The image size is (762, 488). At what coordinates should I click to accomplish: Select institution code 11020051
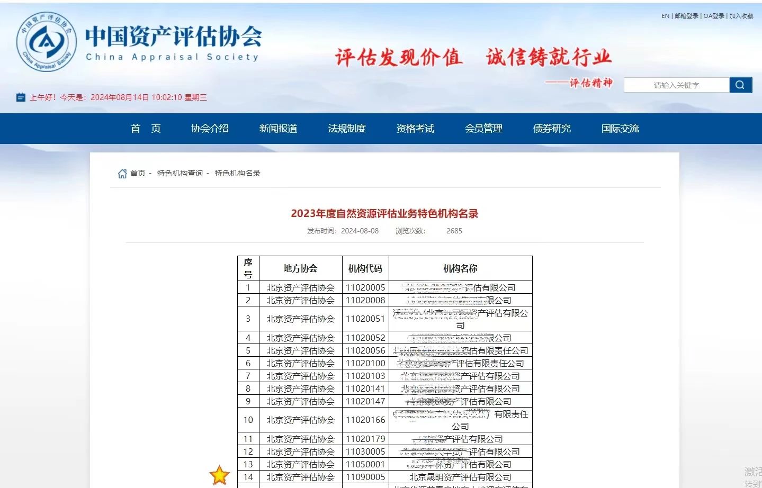365,319
